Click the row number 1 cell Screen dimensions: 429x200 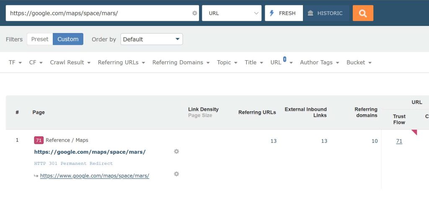pos(17,140)
